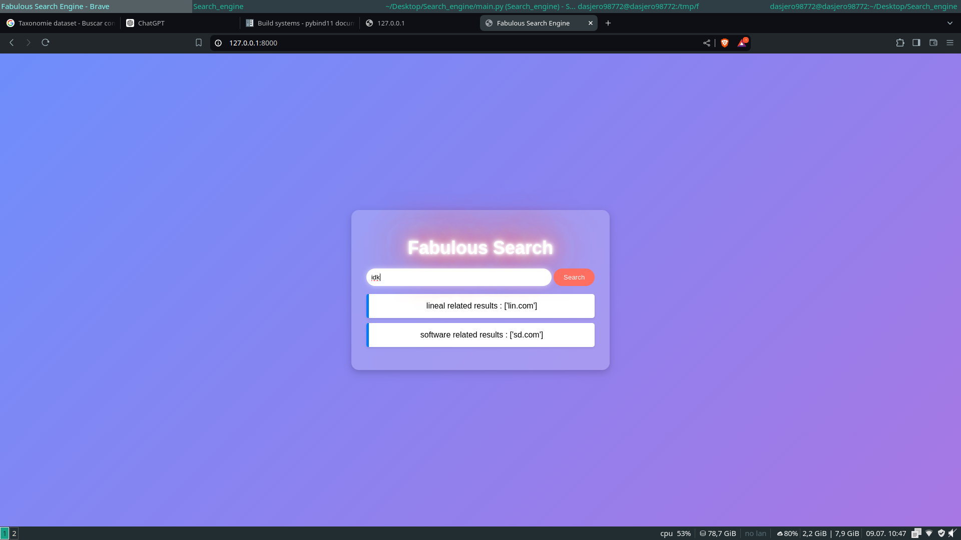Open the Brave Wallet icon

click(933, 43)
